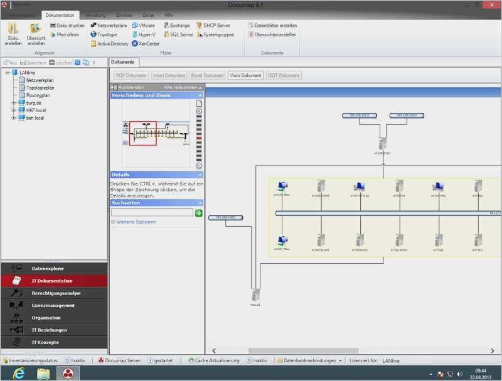This screenshot has width=502, height=381.
Task: Expand the HKF.local domain node
Action: click(13, 110)
